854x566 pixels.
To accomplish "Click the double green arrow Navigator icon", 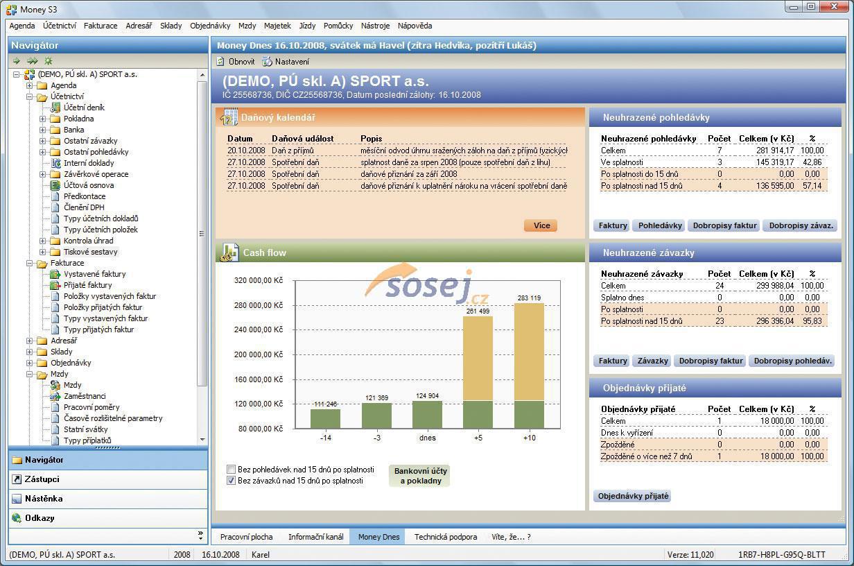I will click(32, 61).
